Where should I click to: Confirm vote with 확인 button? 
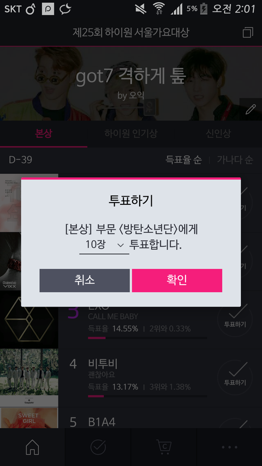click(177, 280)
